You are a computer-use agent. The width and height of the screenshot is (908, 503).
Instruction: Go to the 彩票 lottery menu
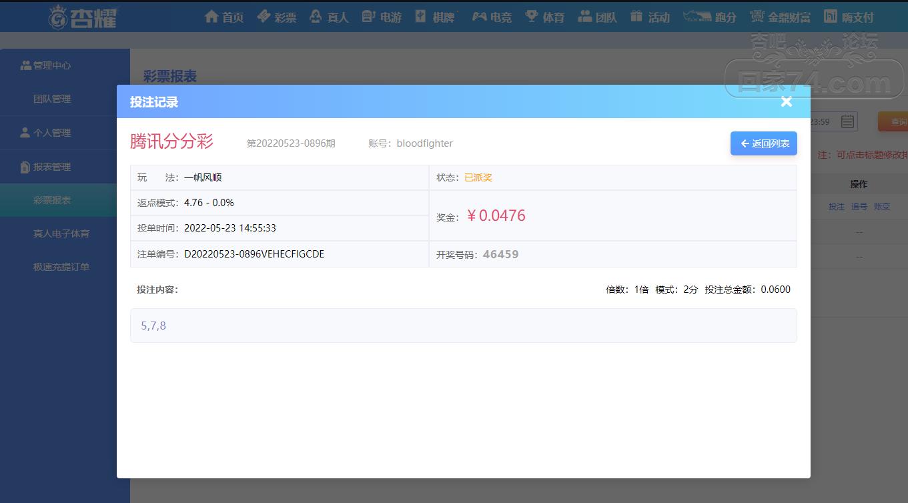[277, 17]
